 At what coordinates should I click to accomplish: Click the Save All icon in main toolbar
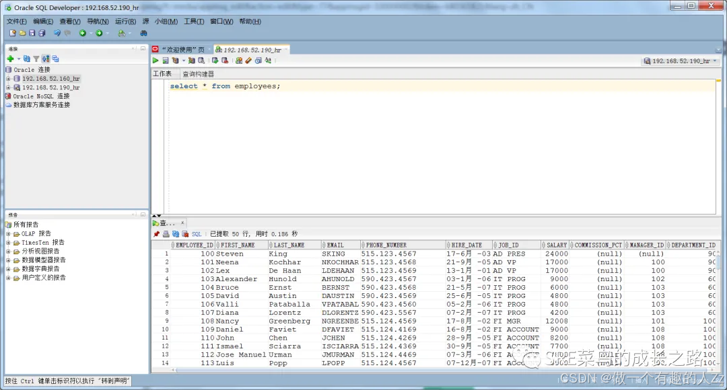pos(42,33)
